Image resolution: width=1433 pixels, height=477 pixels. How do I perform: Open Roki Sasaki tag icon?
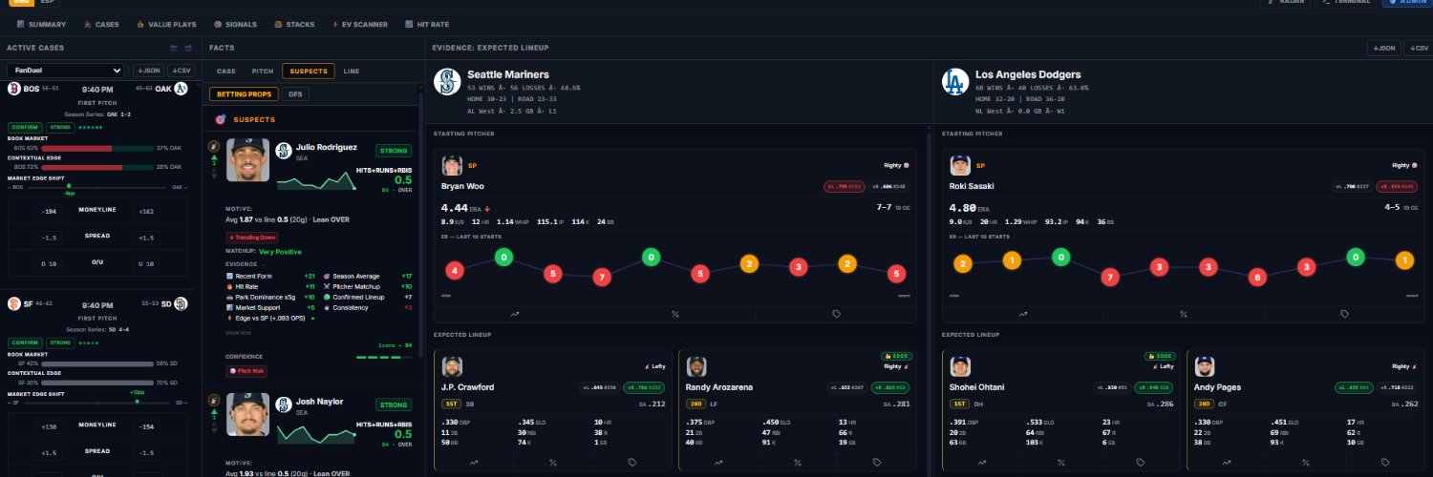click(1344, 313)
